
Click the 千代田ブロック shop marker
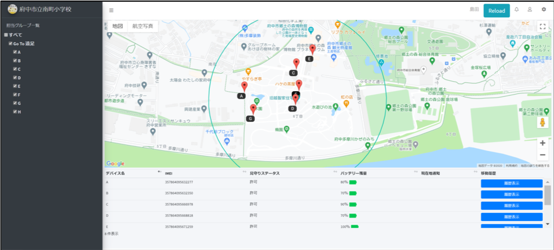point(227,142)
